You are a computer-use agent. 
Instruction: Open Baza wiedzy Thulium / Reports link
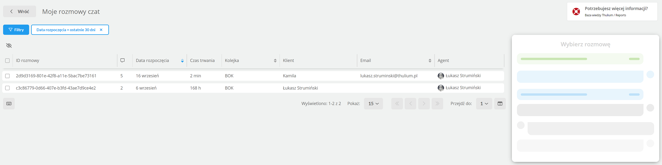pos(605,15)
